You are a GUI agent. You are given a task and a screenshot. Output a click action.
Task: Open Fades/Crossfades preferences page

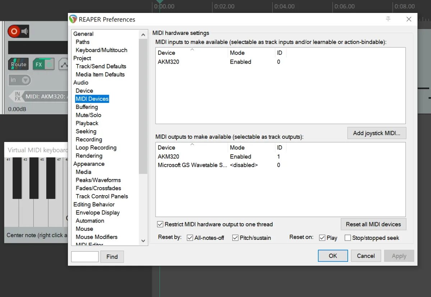click(x=98, y=188)
